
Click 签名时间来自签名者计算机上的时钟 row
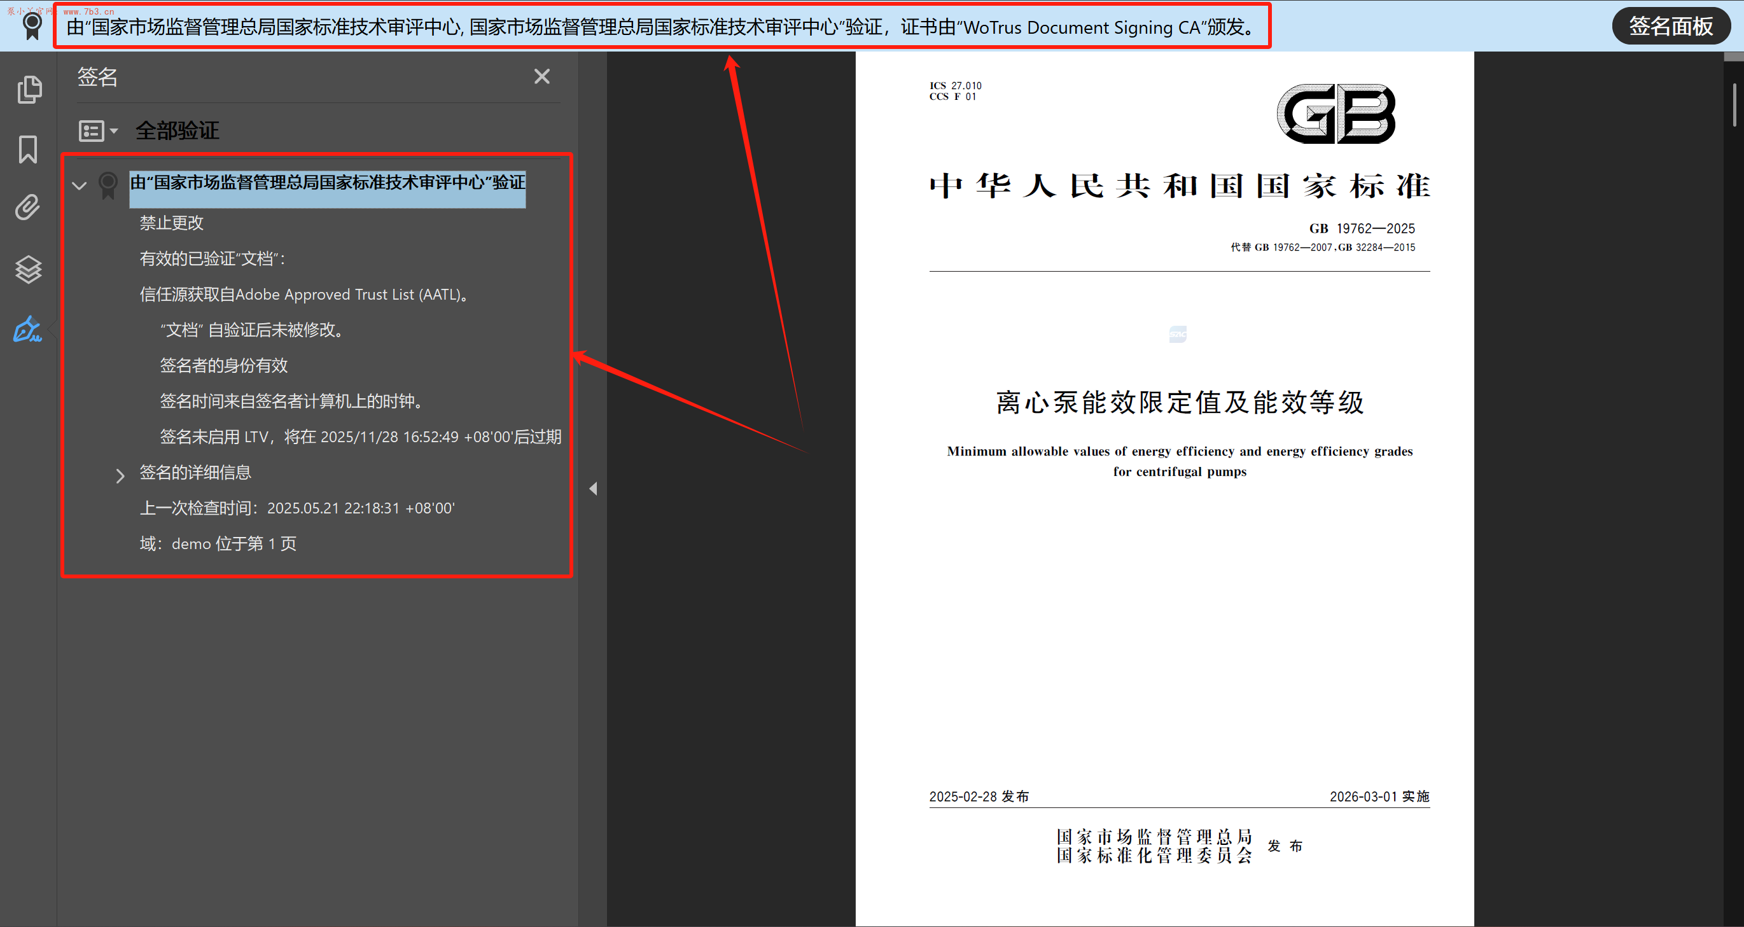click(x=292, y=401)
